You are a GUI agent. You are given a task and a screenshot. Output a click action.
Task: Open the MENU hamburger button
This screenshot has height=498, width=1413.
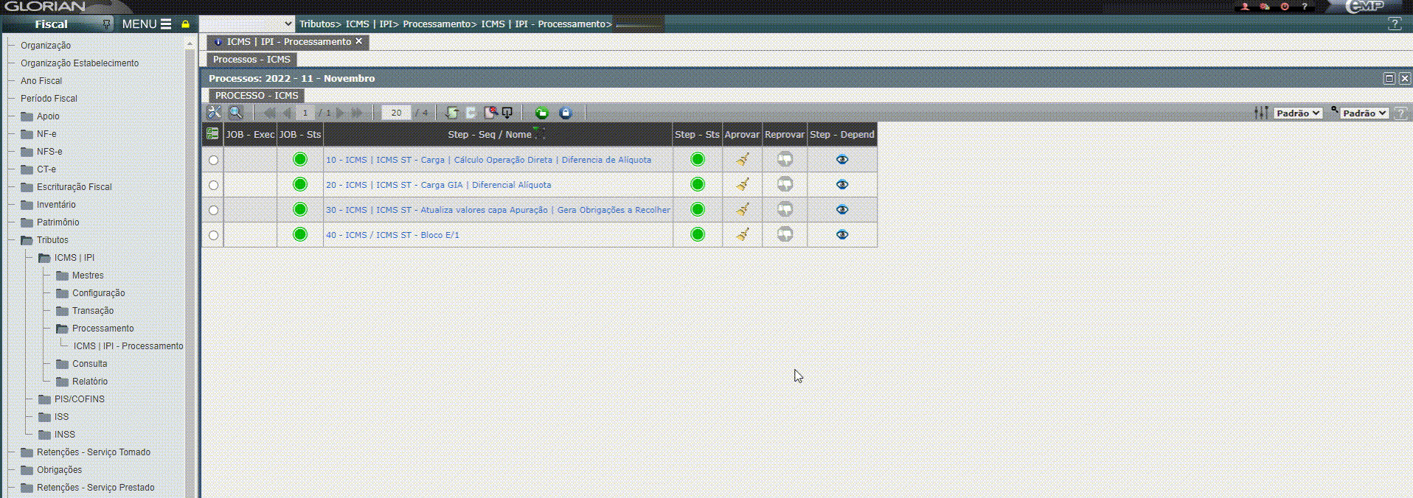click(x=146, y=24)
